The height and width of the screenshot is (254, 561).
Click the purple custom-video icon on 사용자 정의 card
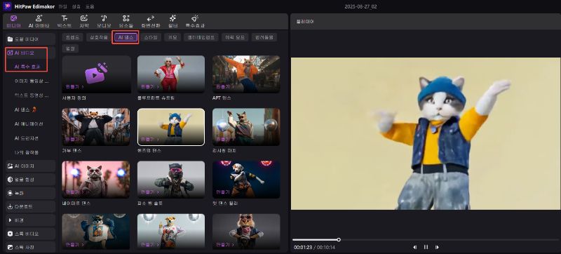pyautogui.click(x=96, y=73)
